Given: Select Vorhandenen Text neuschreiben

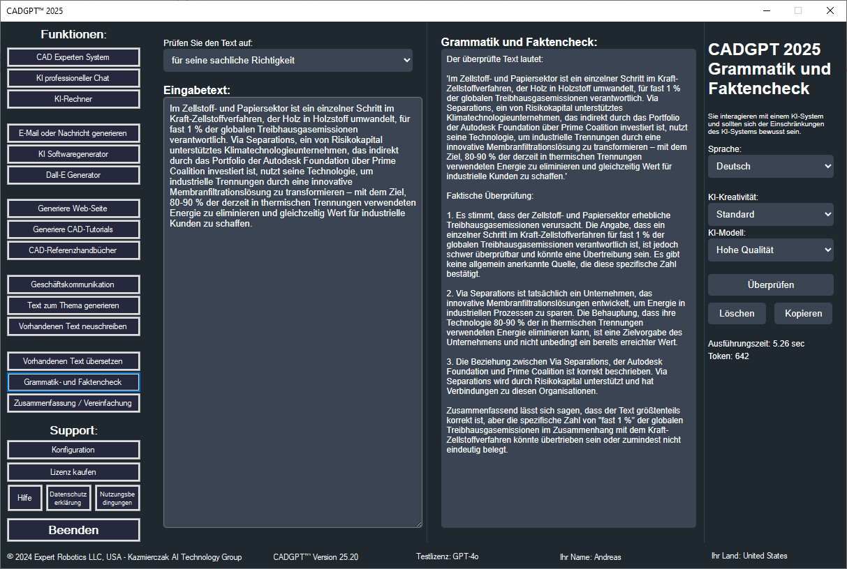Looking at the screenshot, I should 73,326.
